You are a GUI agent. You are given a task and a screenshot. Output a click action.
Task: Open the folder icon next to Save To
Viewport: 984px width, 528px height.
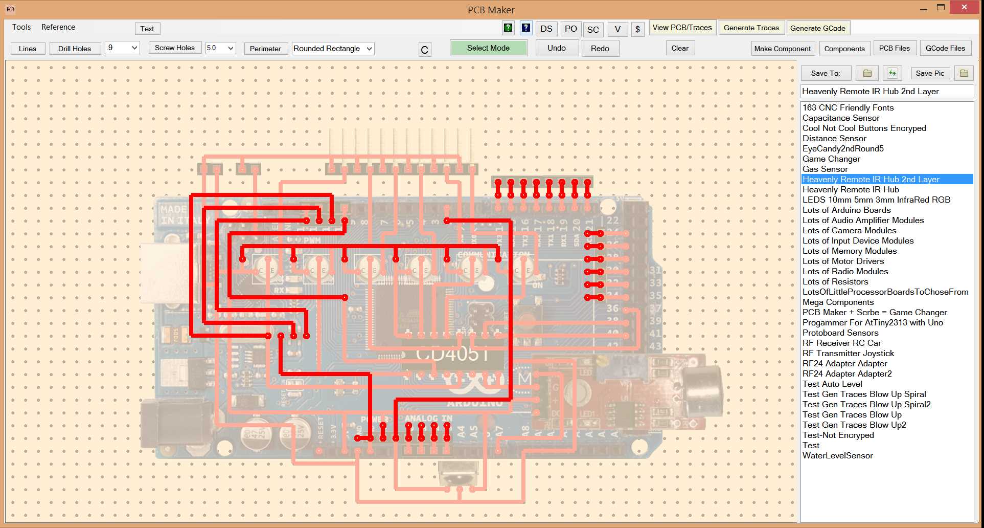click(x=867, y=73)
